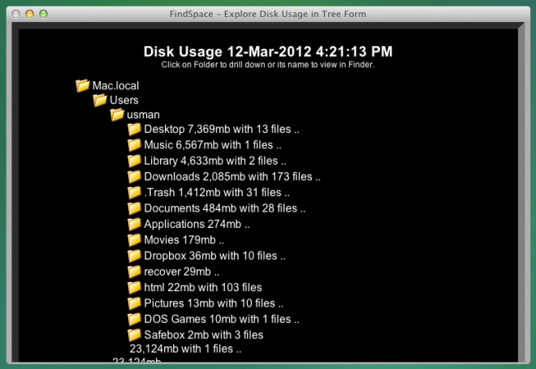Zoom the FindSpace window with green button
Viewport: 536px width, 369px height.
tap(43, 14)
